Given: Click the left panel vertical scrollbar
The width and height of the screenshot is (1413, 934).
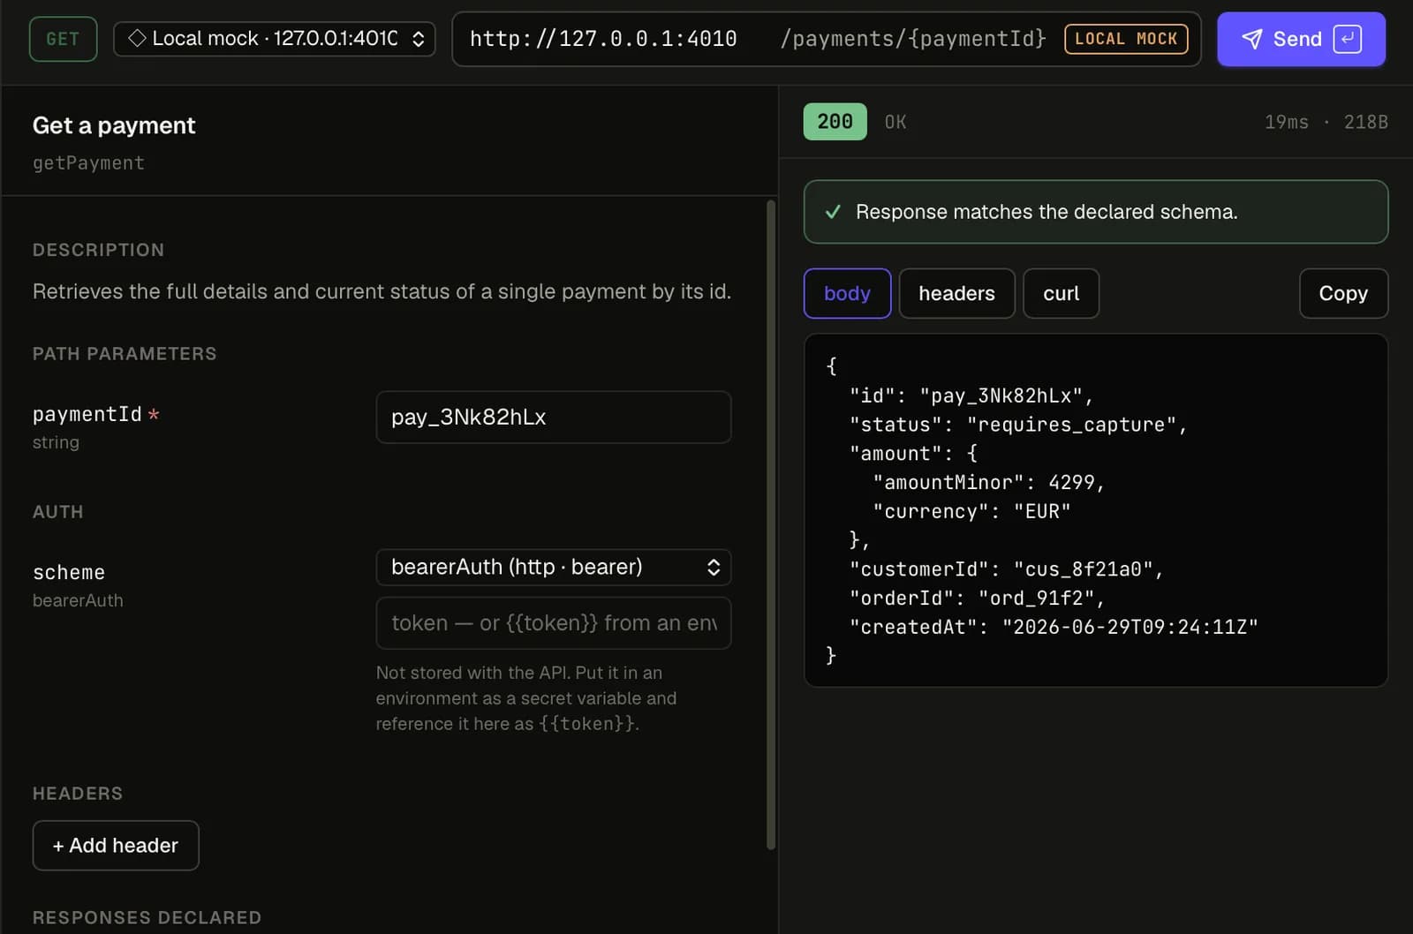Looking at the screenshot, I should click(771, 525).
